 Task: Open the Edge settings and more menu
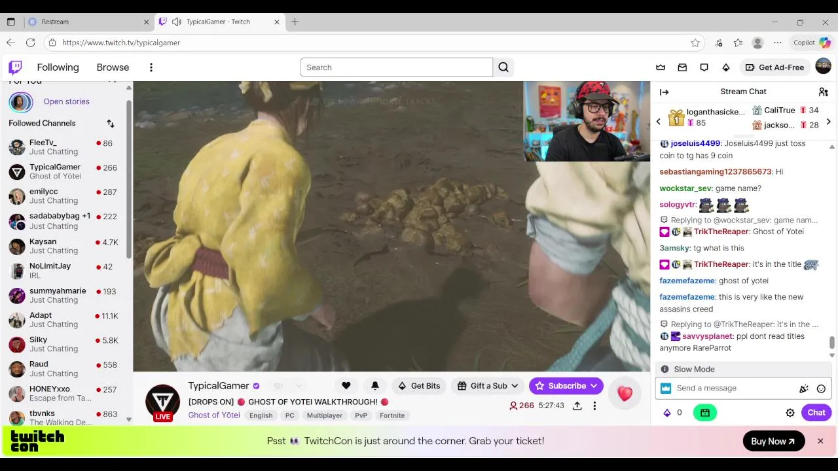[778, 43]
